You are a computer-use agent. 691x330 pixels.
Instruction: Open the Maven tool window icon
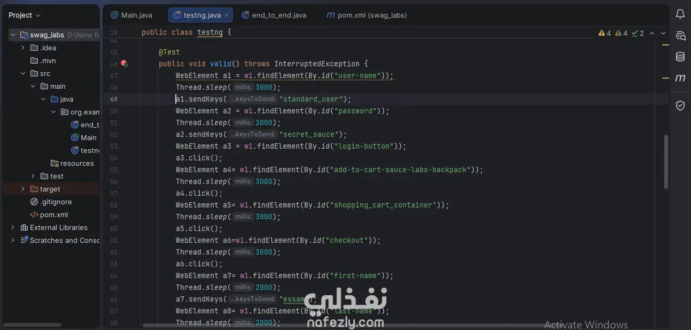[x=680, y=78]
